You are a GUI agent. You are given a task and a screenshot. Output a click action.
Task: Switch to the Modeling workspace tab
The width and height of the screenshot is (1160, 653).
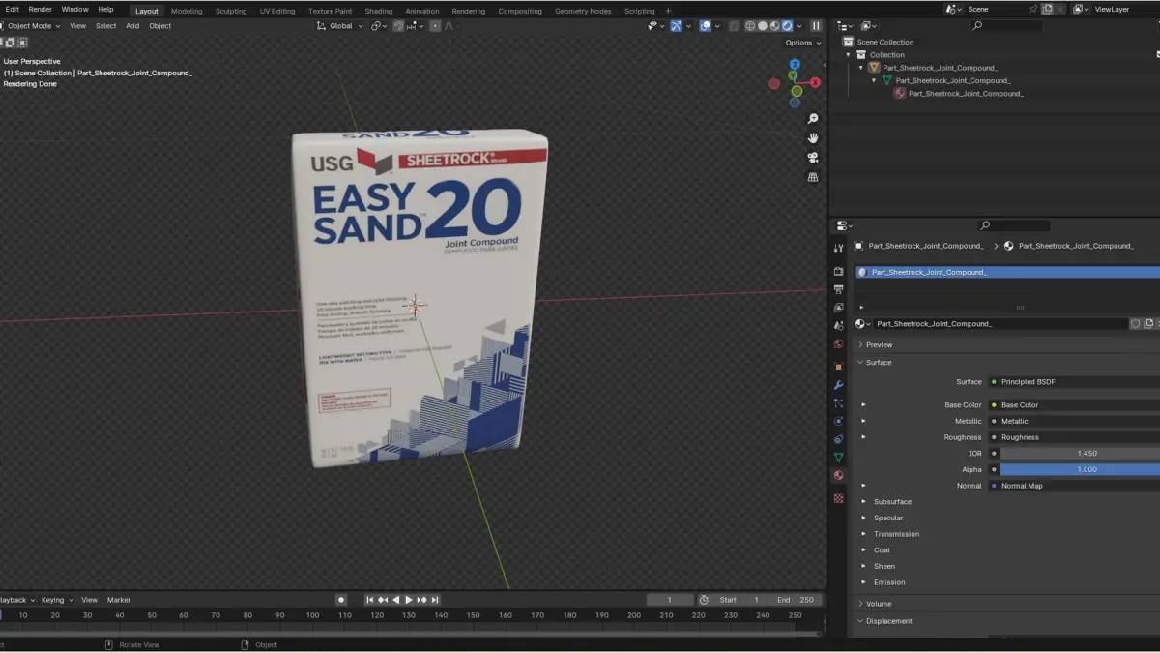187,11
